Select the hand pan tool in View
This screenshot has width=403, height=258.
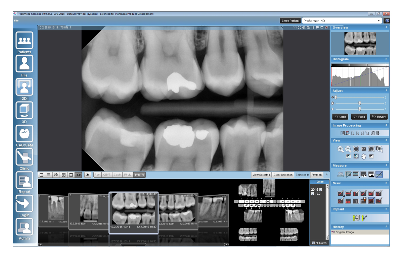364,156
